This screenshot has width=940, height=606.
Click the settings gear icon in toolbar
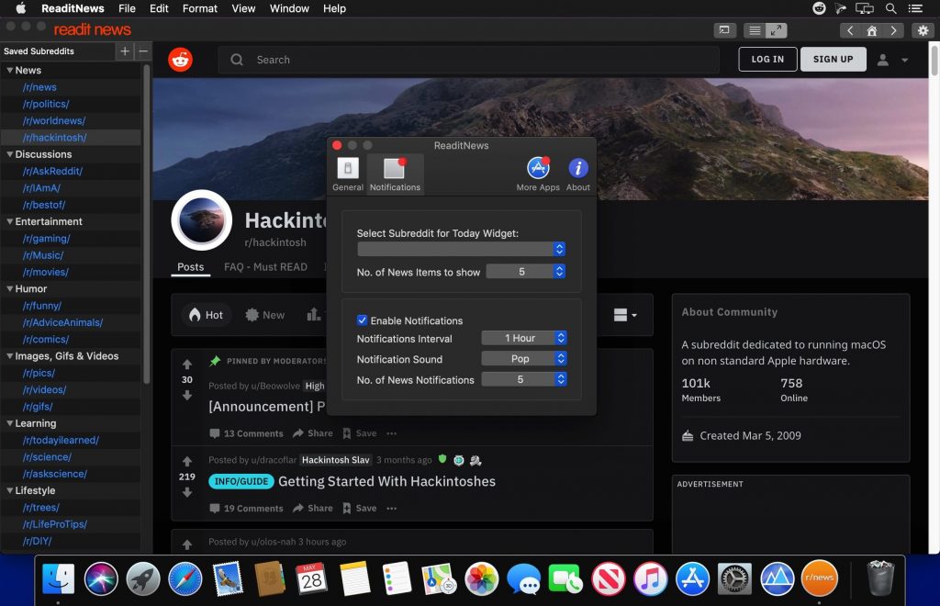click(x=923, y=30)
